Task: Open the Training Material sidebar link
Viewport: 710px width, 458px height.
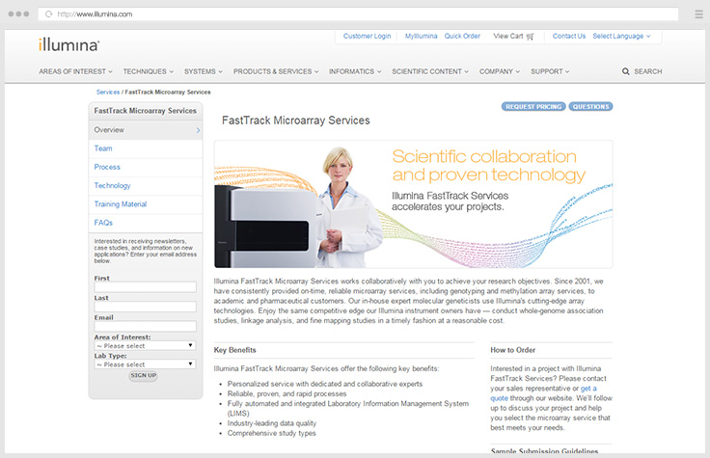Action: (121, 204)
